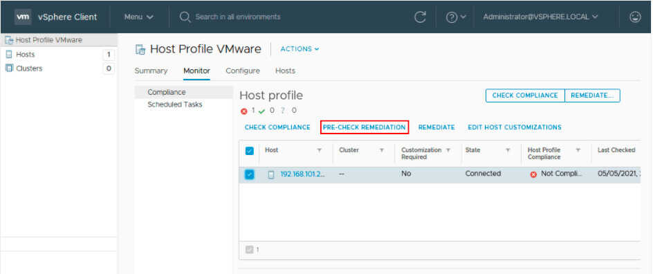Open the Cluster column filter

[381, 150]
